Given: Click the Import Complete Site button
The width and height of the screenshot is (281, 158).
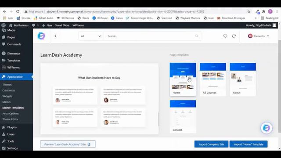Looking at the screenshot, I should (211, 144).
